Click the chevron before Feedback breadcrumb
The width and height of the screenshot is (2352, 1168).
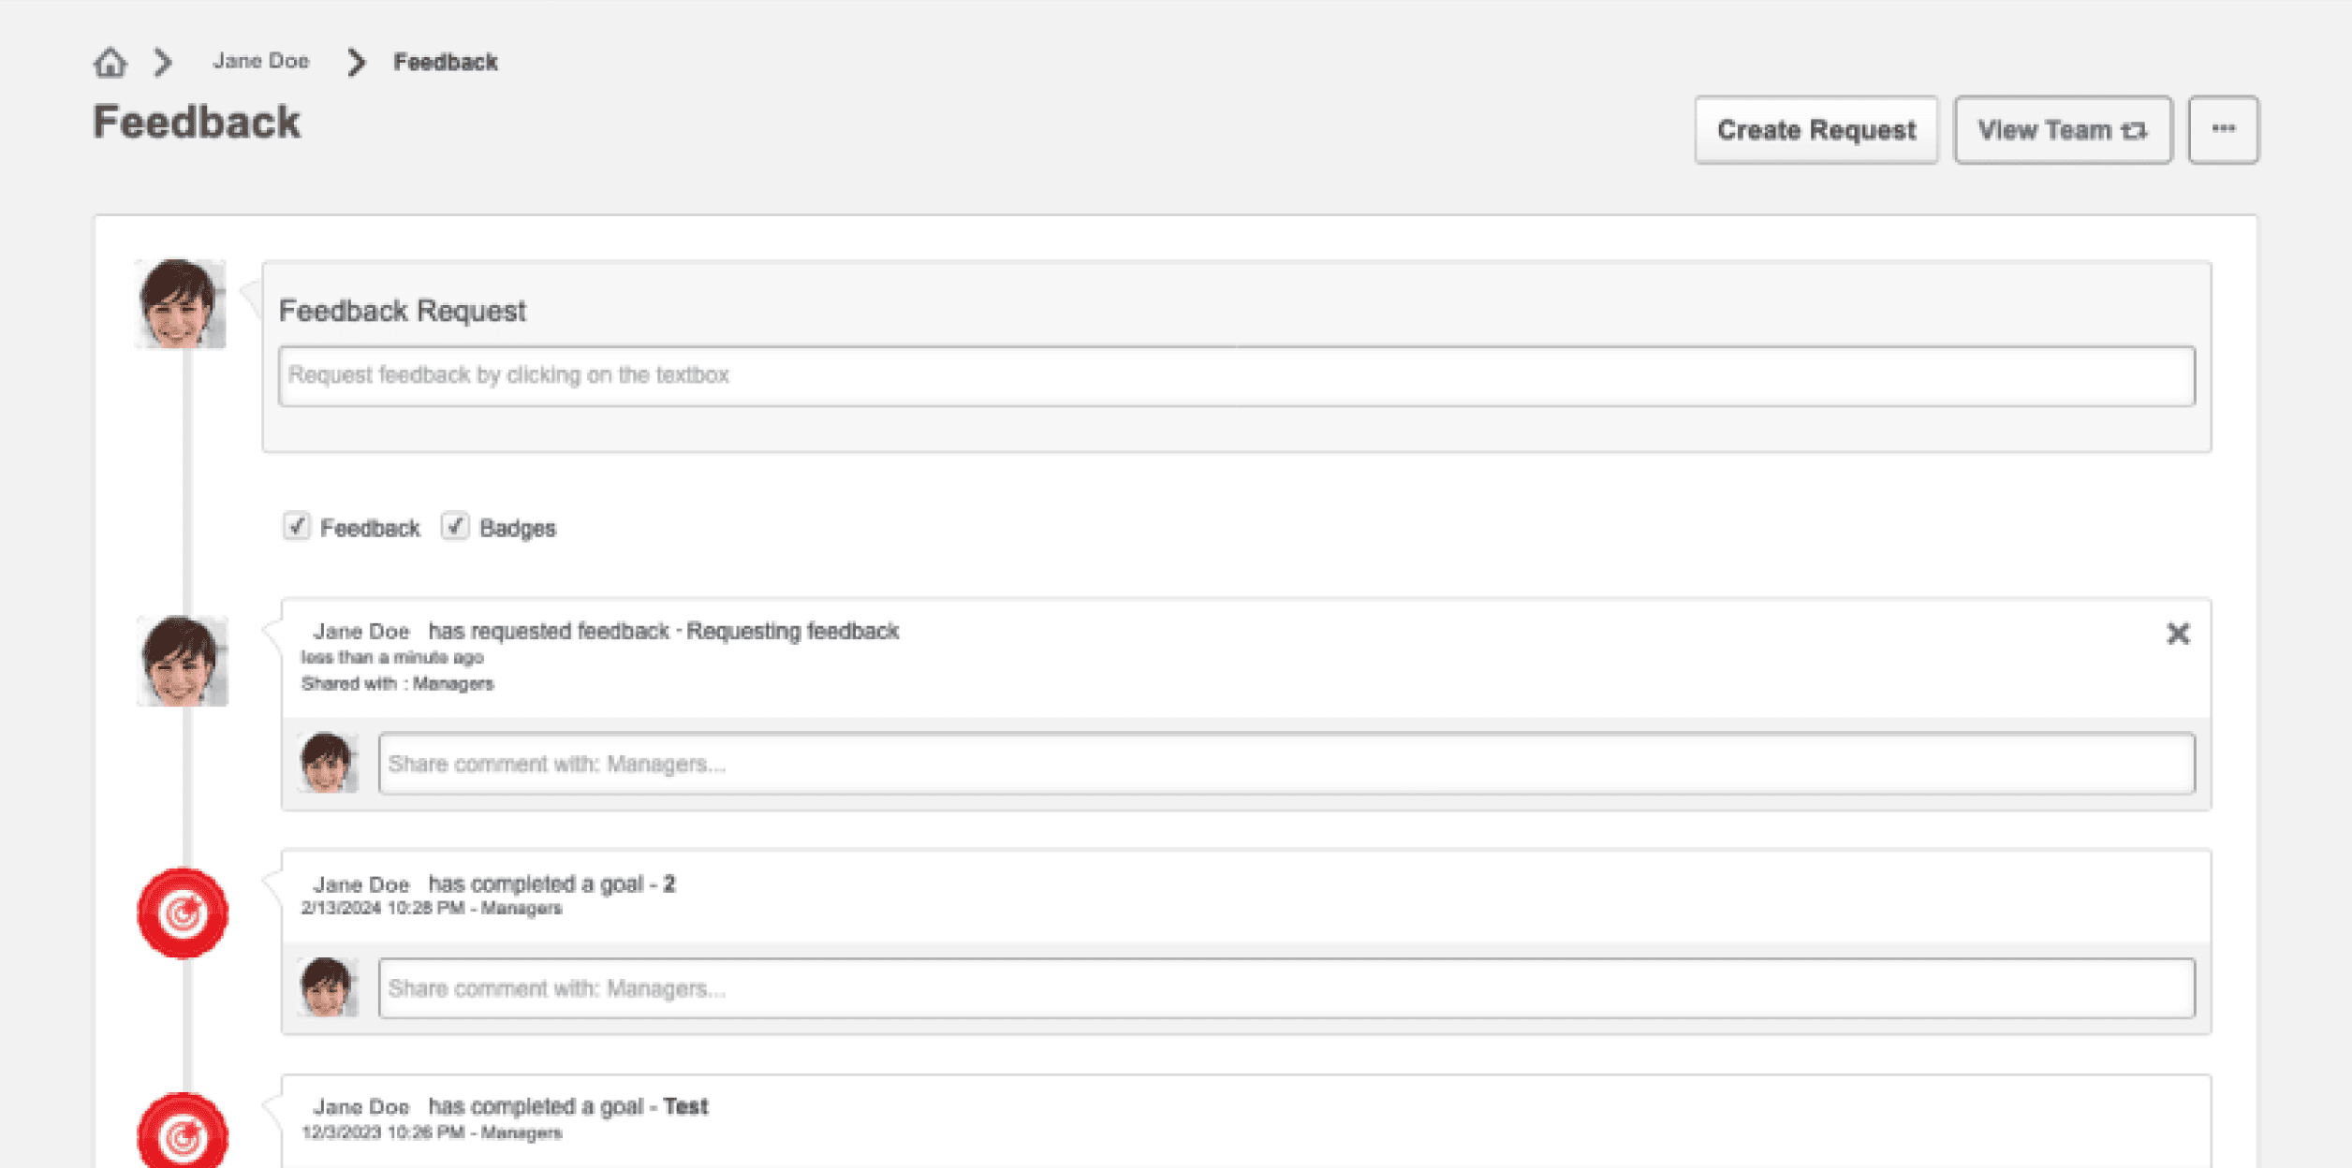(x=356, y=62)
